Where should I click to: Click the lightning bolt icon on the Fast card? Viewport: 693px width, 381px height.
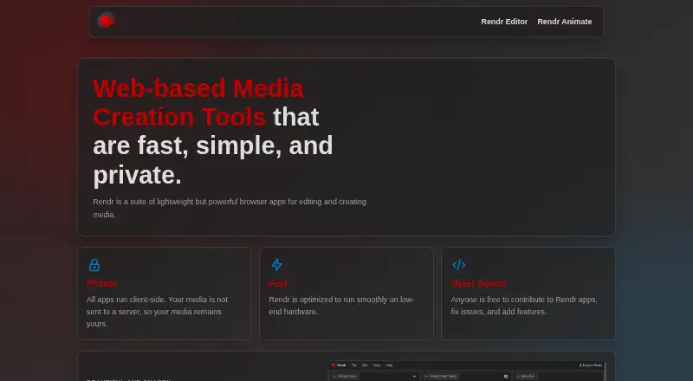click(x=276, y=265)
